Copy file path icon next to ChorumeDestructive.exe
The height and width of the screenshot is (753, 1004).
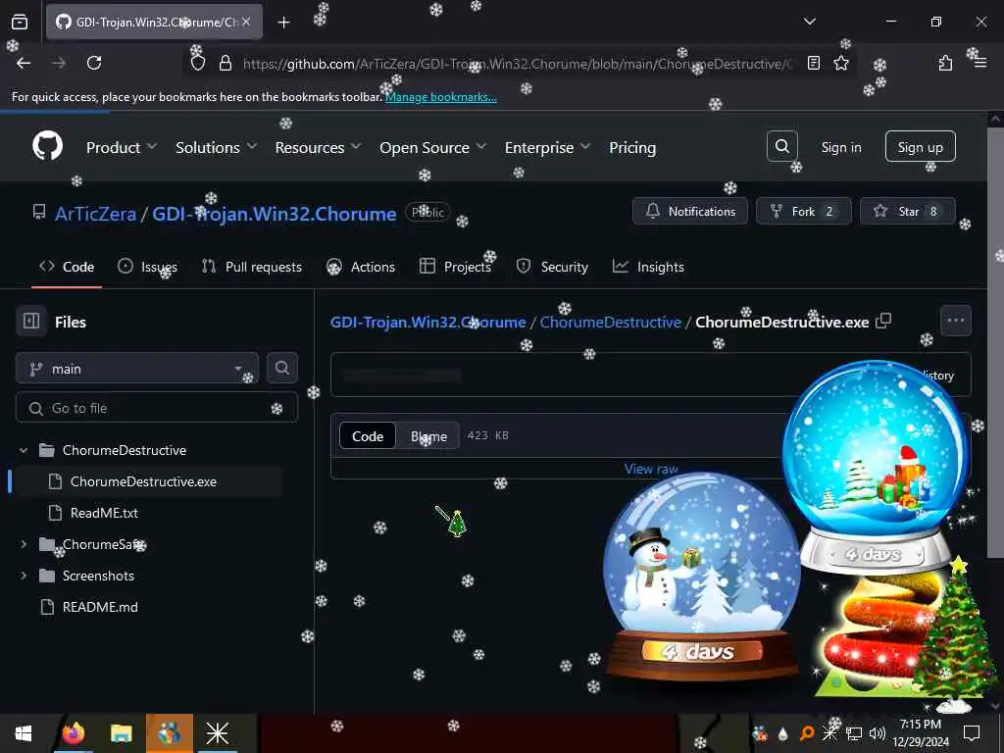[x=883, y=321]
